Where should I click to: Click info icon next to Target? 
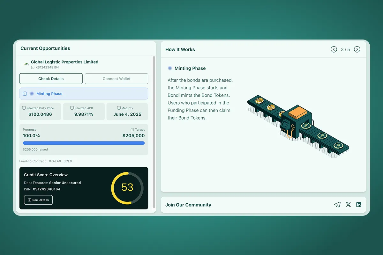(x=132, y=130)
